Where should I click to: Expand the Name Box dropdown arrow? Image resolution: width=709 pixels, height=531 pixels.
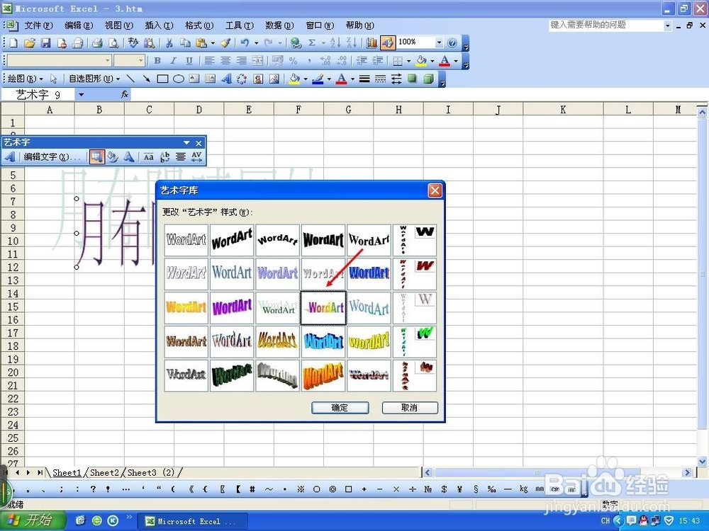(x=81, y=94)
